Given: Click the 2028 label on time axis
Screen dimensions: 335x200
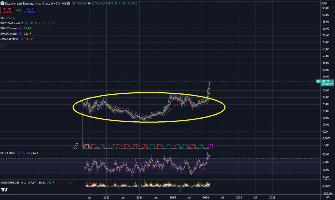Looking at the screenshot, I should (272, 197).
